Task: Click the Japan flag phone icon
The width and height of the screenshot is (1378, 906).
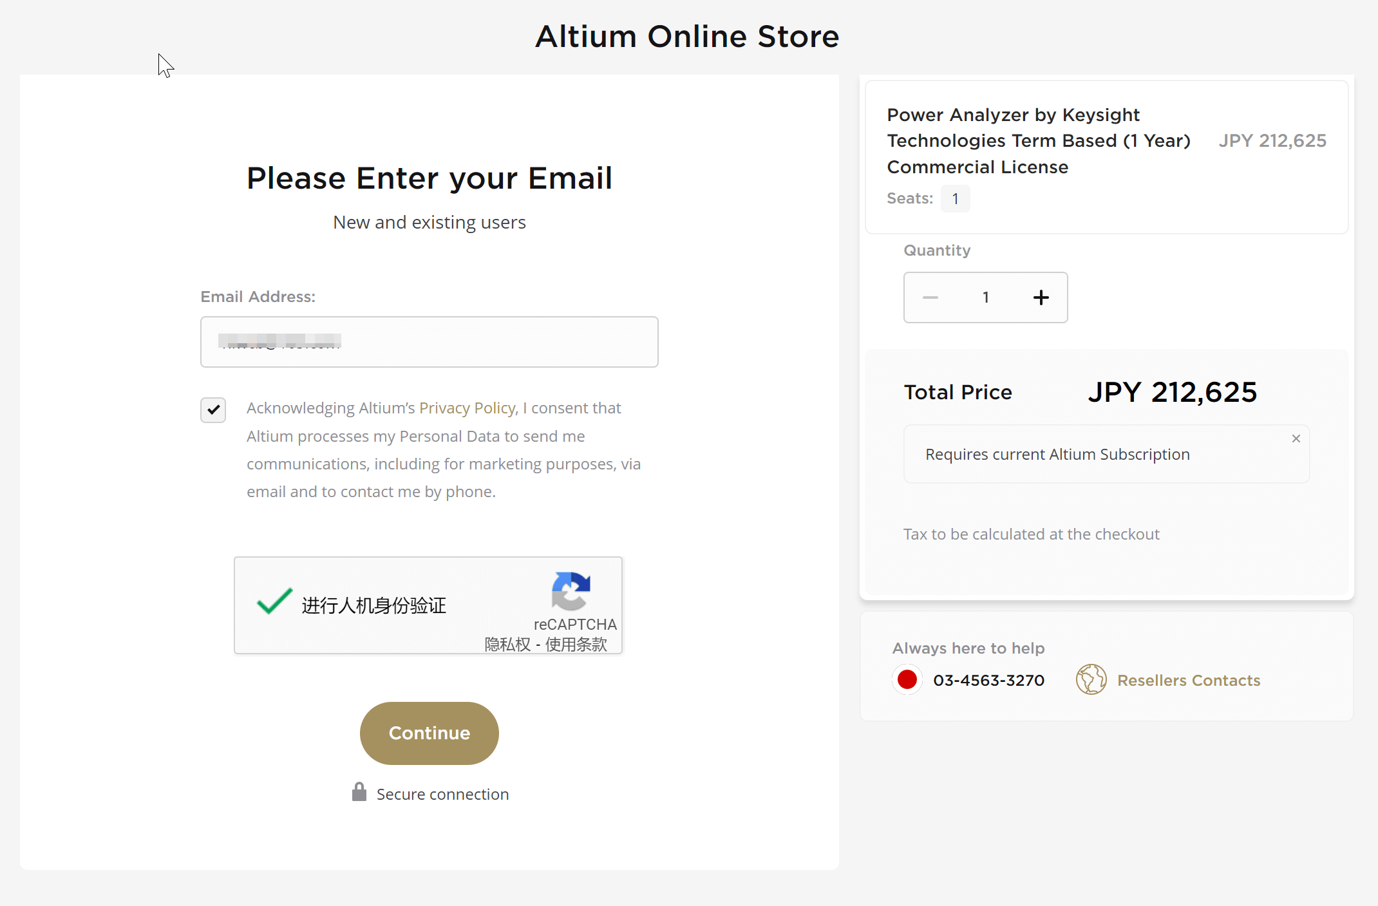Action: [907, 680]
